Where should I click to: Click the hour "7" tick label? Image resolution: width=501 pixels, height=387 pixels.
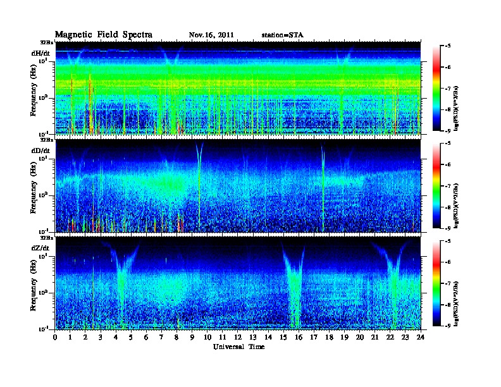[162, 338]
